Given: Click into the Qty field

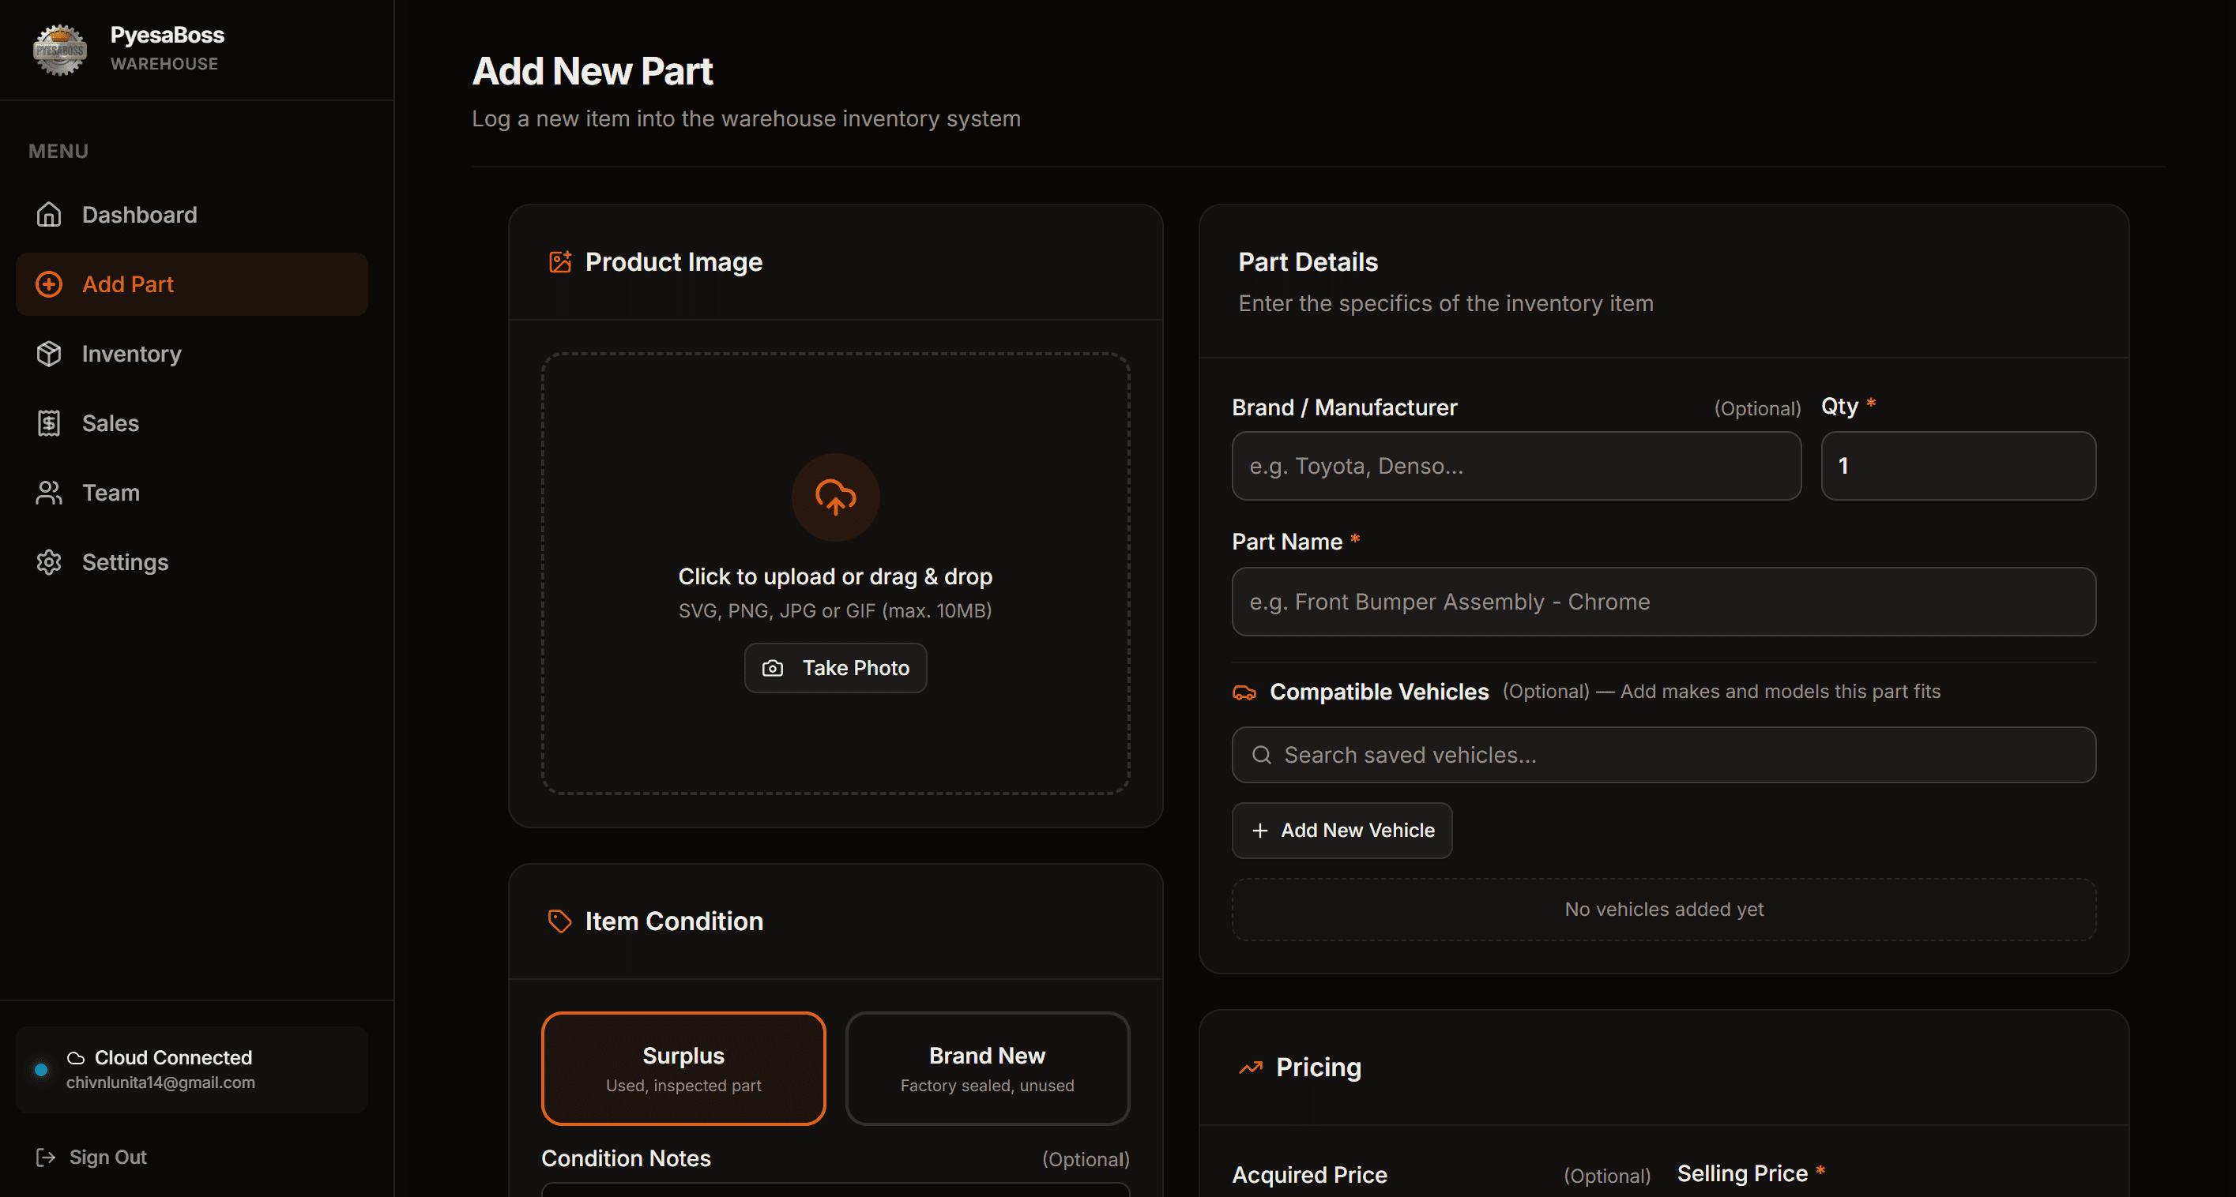Looking at the screenshot, I should pyautogui.click(x=1957, y=466).
